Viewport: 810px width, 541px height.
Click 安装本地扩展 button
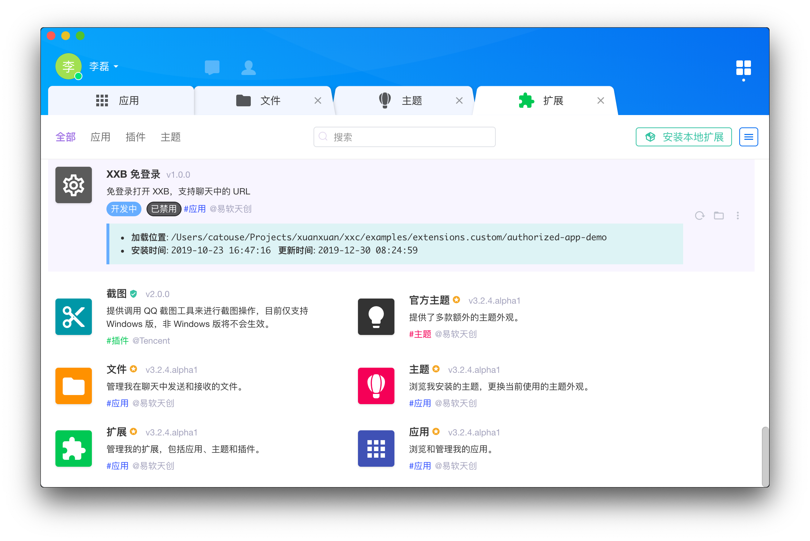tap(684, 137)
